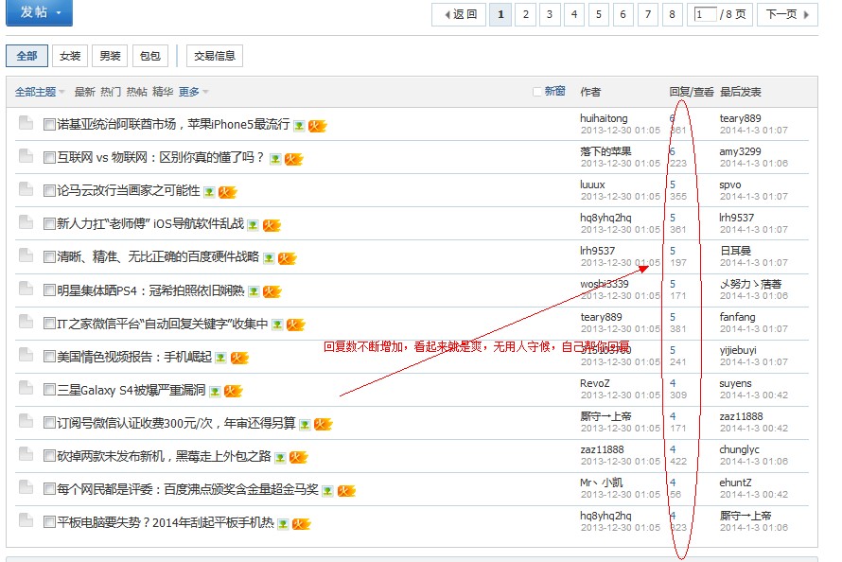This screenshot has height=562, width=842.
Task: Filter threads by 热门
Action: pyautogui.click(x=111, y=92)
